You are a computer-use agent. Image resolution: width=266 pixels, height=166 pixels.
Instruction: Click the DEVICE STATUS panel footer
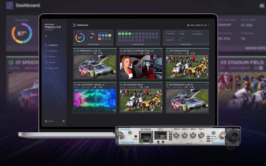[186, 44]
